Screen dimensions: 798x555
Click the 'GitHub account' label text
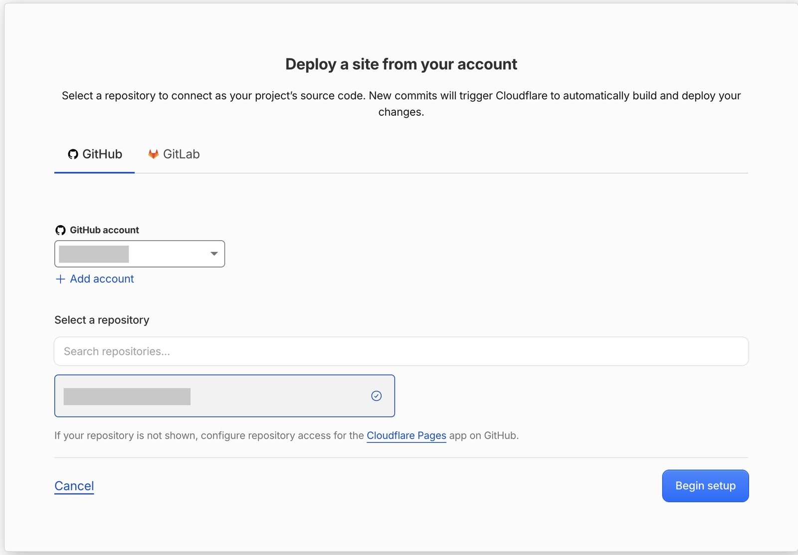[x=104, y=230]
